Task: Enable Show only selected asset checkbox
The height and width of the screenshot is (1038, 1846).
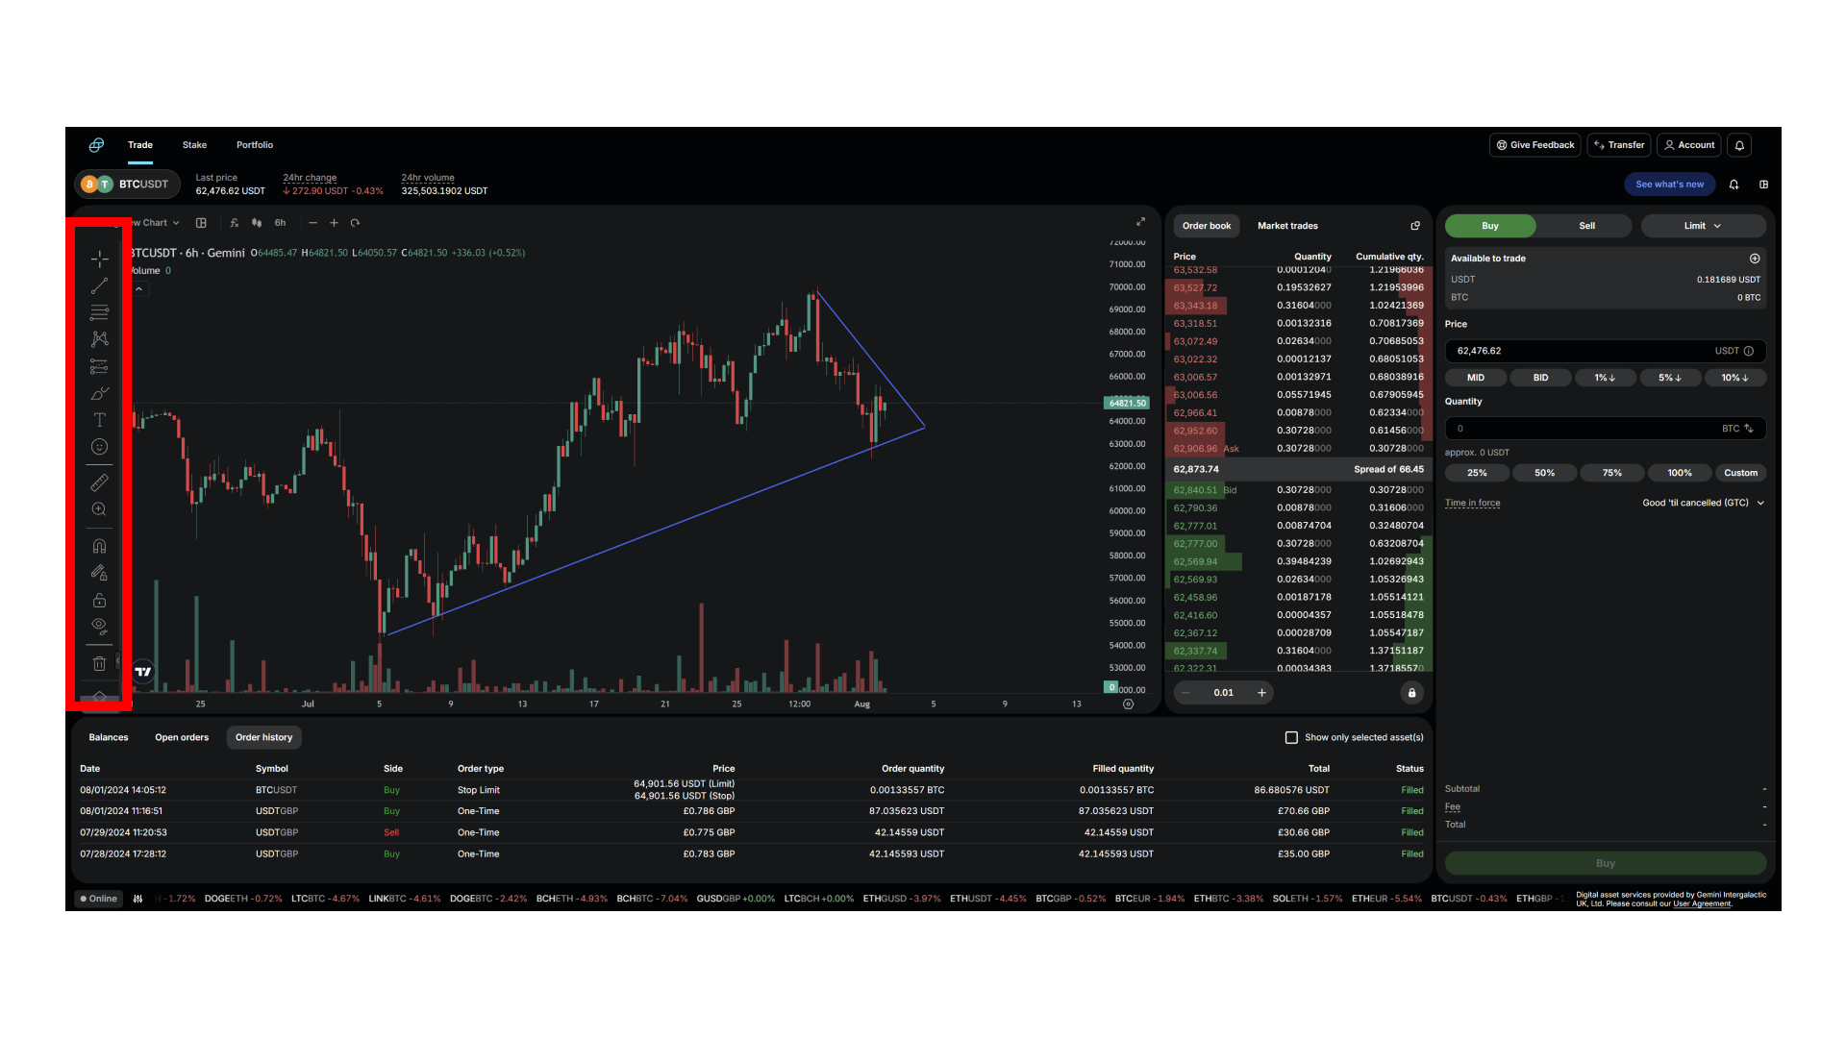Action: point(1292,736)
